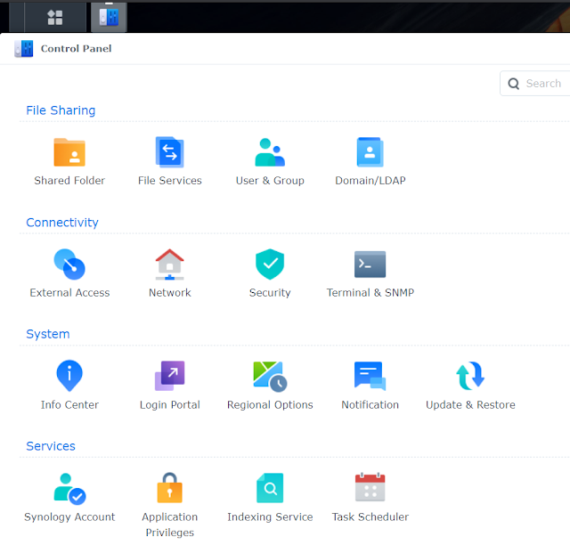Screen dimensions: 570x545
Task: Open the Main Menu in taskbar
Action: click(55, 17)
